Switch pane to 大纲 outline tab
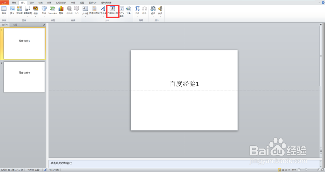325x172 pixels. tap(15, 25)
